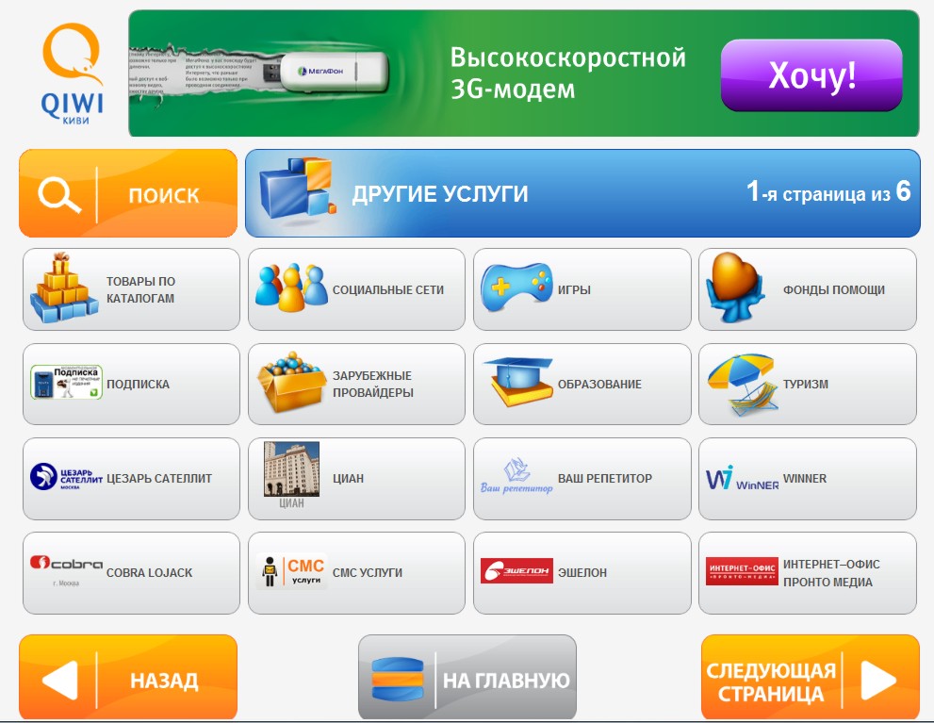Tap the Интернет-Офис Пронто Медиа logo
The image size is (934, 723).
(x=742, y=571)
